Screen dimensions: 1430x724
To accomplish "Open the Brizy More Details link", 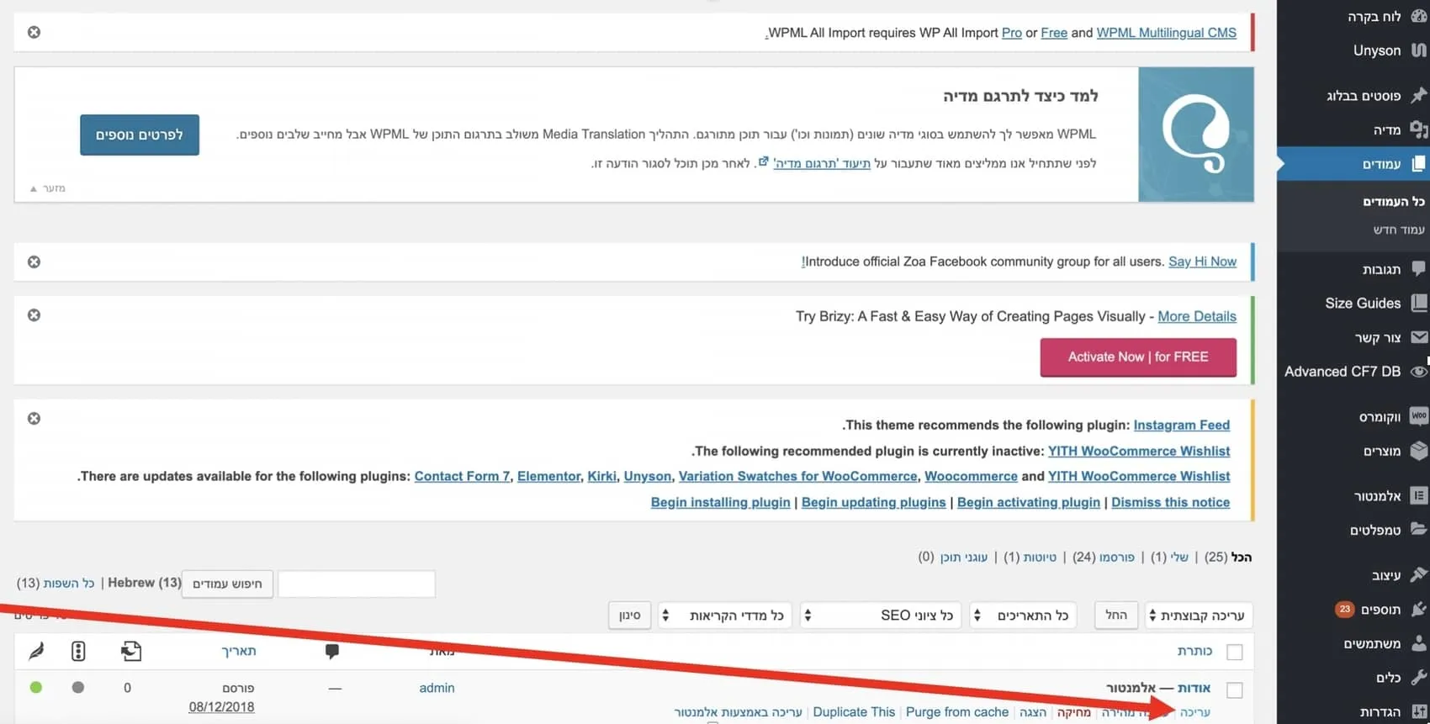I will click(1197, 316).
